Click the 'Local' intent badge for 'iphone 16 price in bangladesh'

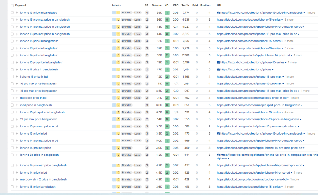point(137,48)
